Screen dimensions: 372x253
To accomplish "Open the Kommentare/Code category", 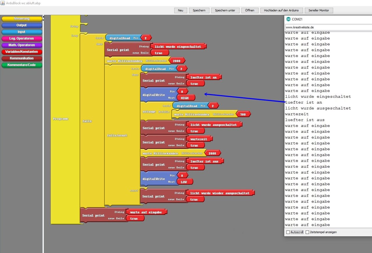I will coord(22,65).
